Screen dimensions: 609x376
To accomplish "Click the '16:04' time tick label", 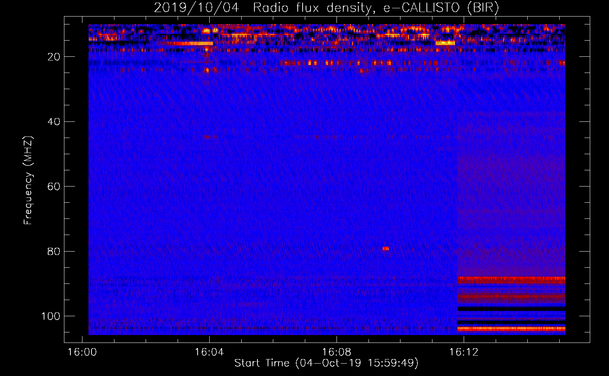I will click(x=209, y=352).
